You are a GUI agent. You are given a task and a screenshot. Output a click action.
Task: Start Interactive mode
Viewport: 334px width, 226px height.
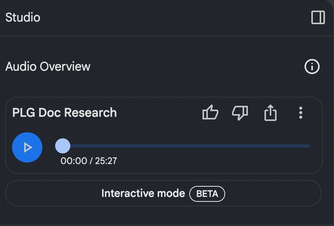pos(163,193)
